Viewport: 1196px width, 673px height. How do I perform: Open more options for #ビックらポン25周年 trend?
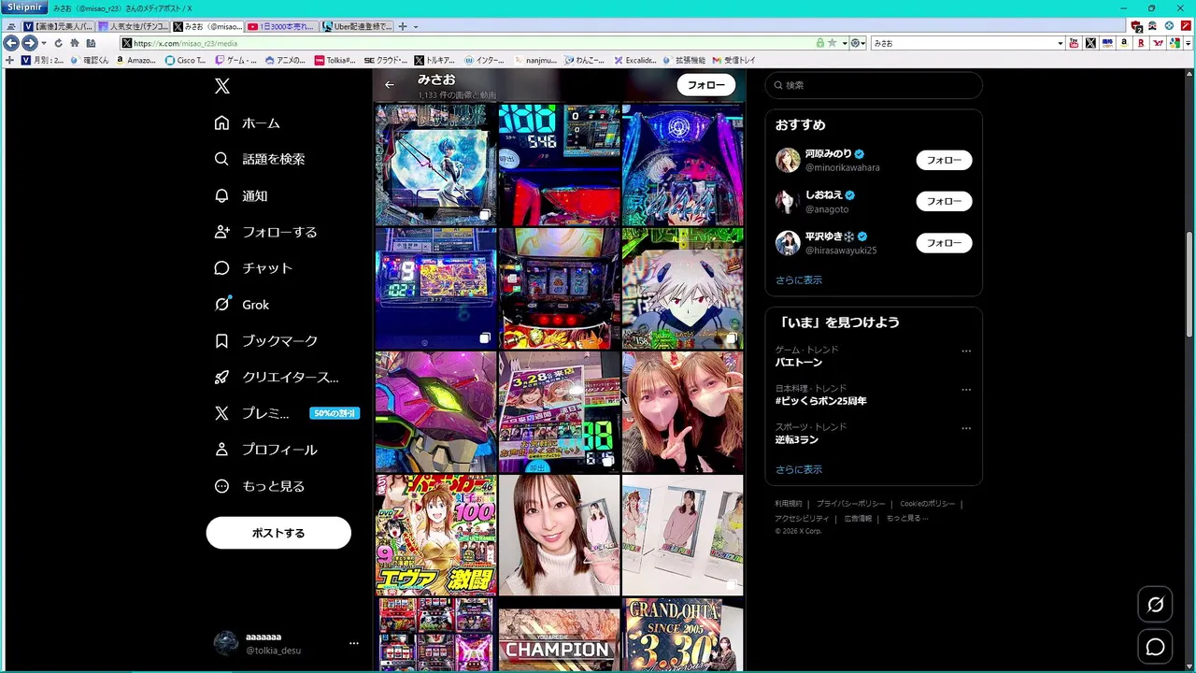[x=966, y=390]
